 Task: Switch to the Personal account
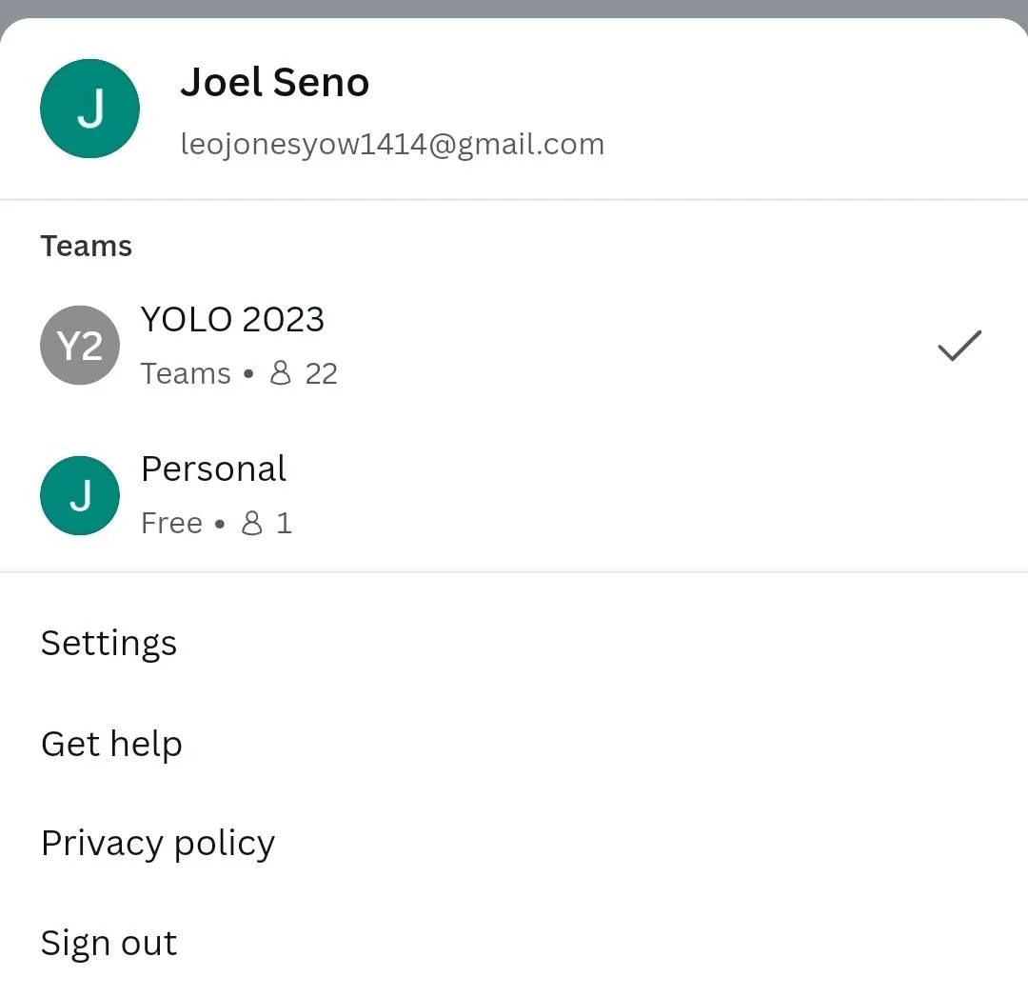514,495
